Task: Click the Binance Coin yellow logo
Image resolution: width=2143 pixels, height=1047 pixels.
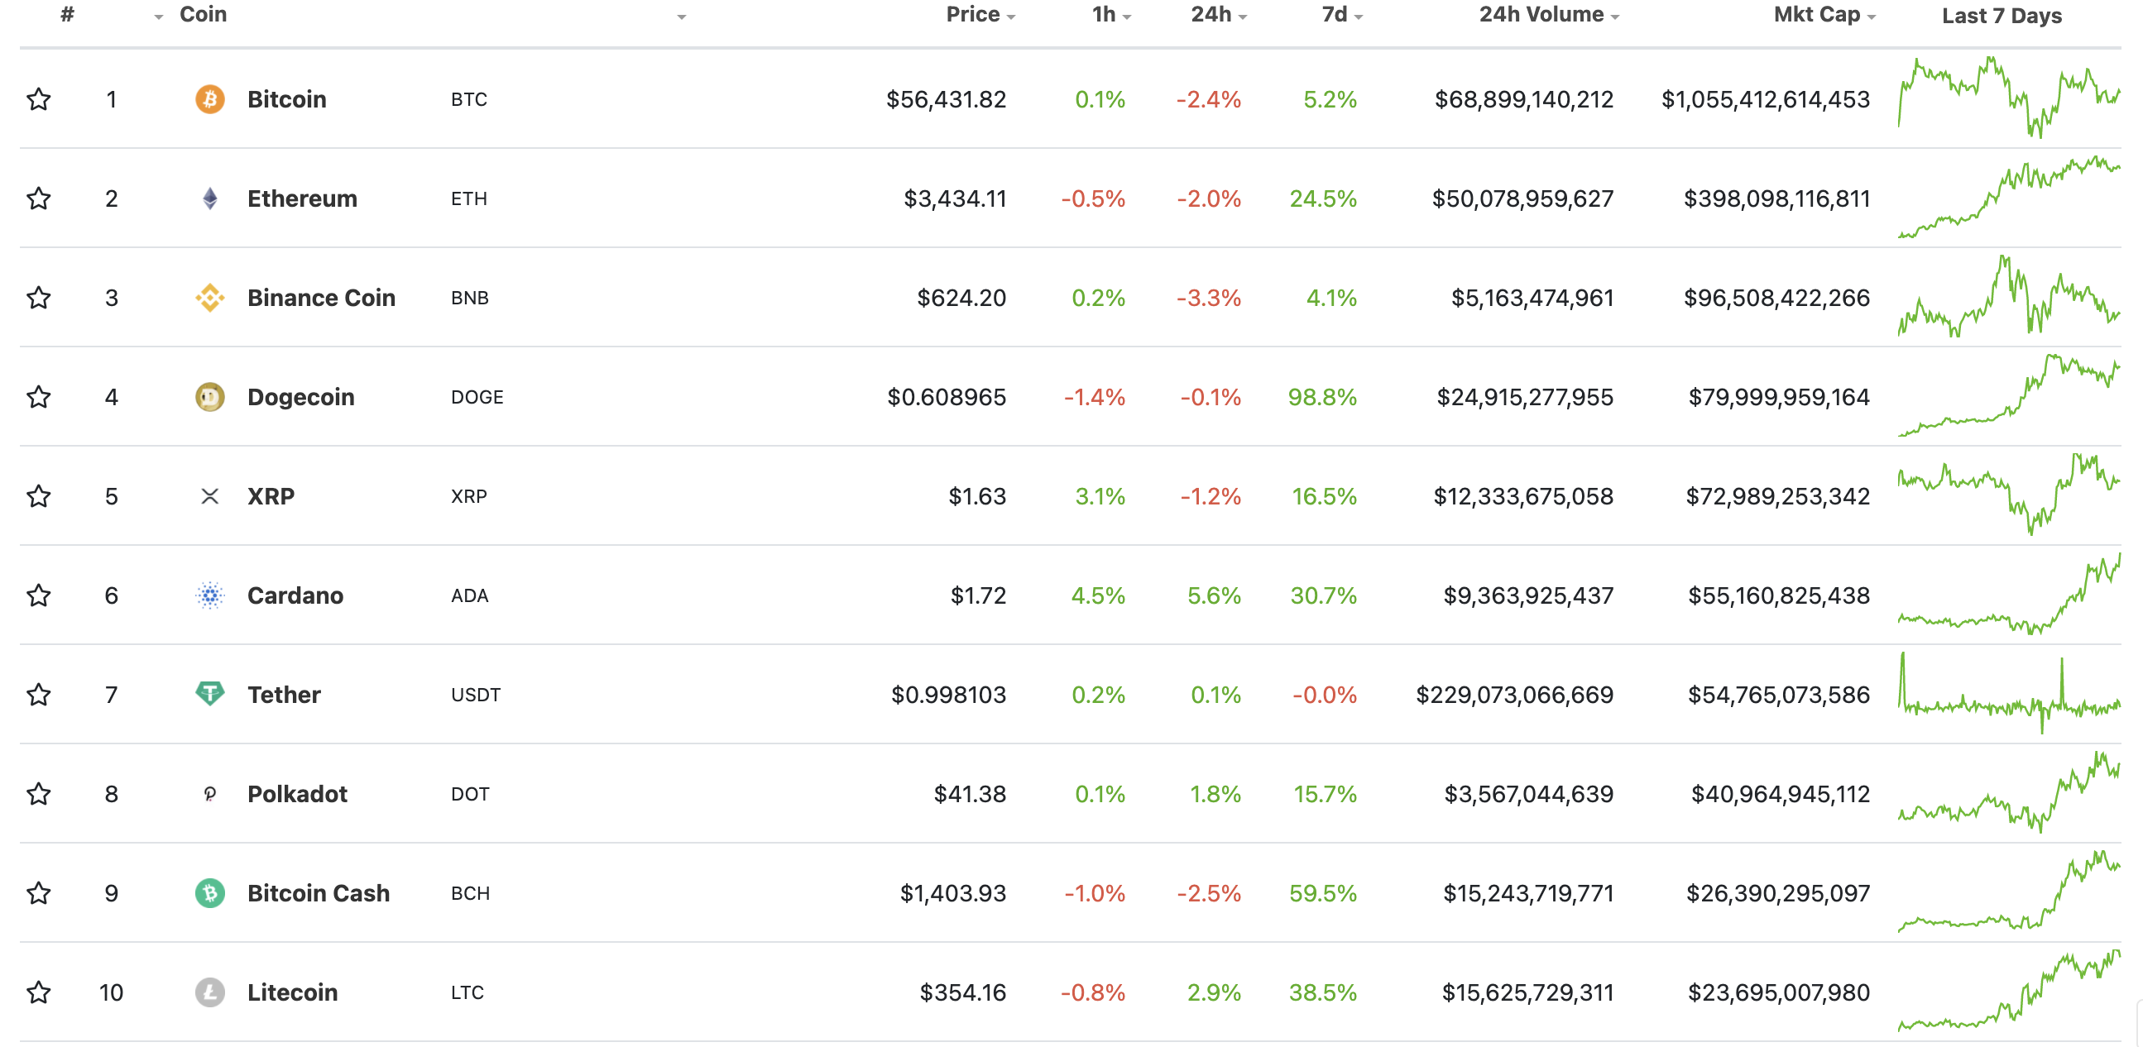Action: click(209, 297)
